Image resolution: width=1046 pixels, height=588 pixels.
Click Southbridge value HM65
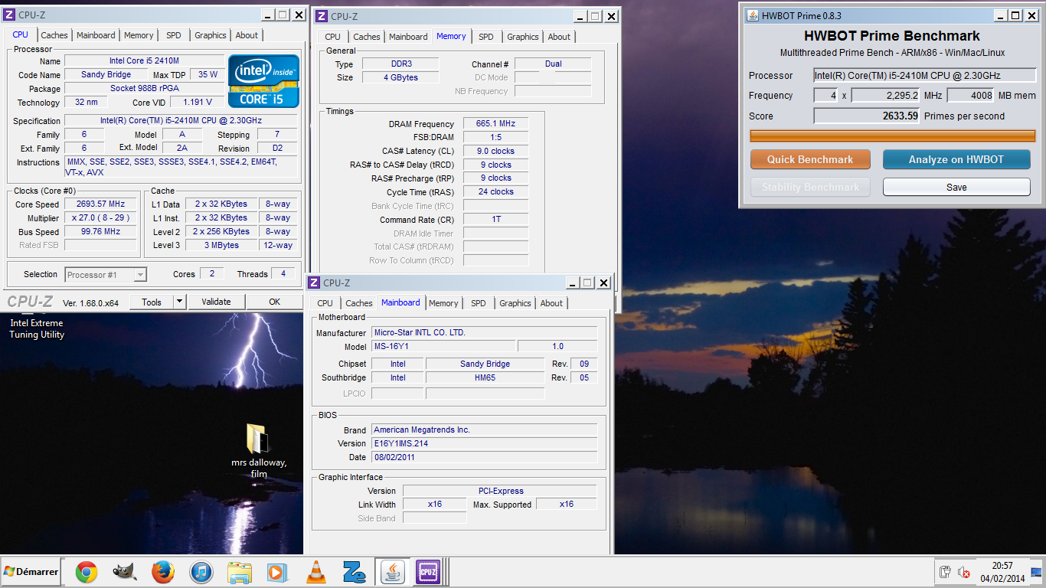pos(485,377)
